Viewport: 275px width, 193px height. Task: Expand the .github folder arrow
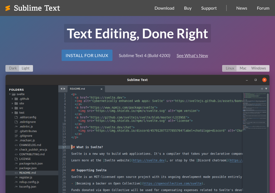pos(12,99)
